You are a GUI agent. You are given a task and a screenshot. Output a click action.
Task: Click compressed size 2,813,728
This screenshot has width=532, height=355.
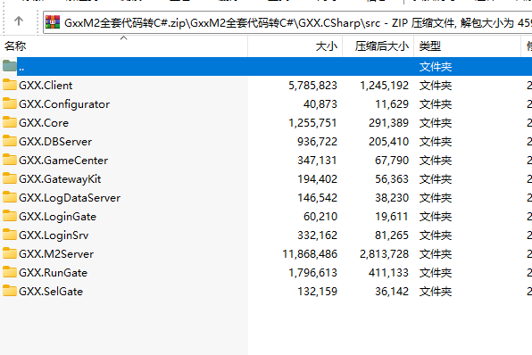tap(384, 254)
